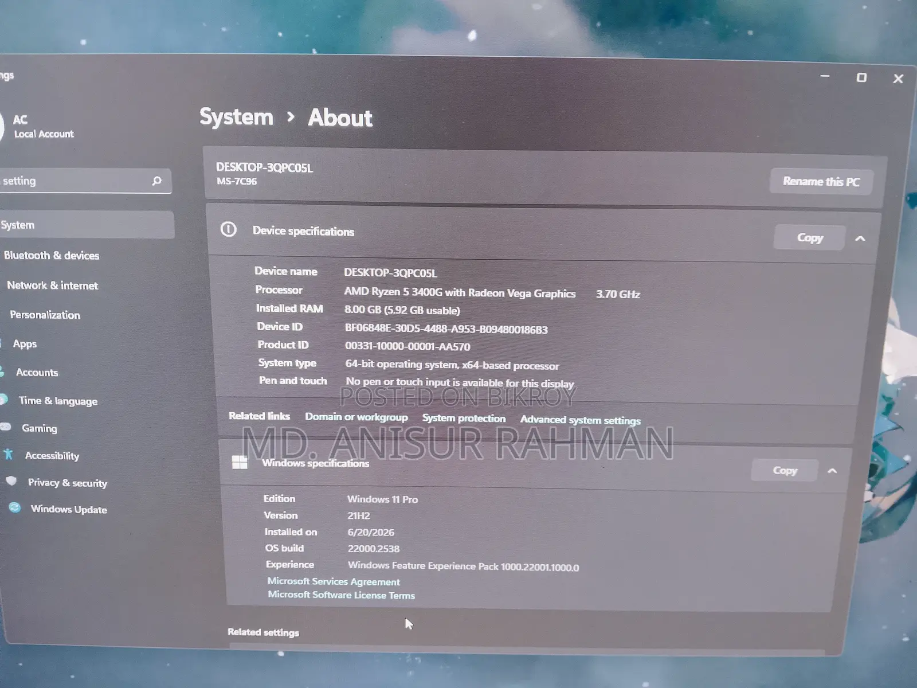Open Personalization settings
Image resolution: width=917 pixels, height=688 pixels.
coord(45,315)
